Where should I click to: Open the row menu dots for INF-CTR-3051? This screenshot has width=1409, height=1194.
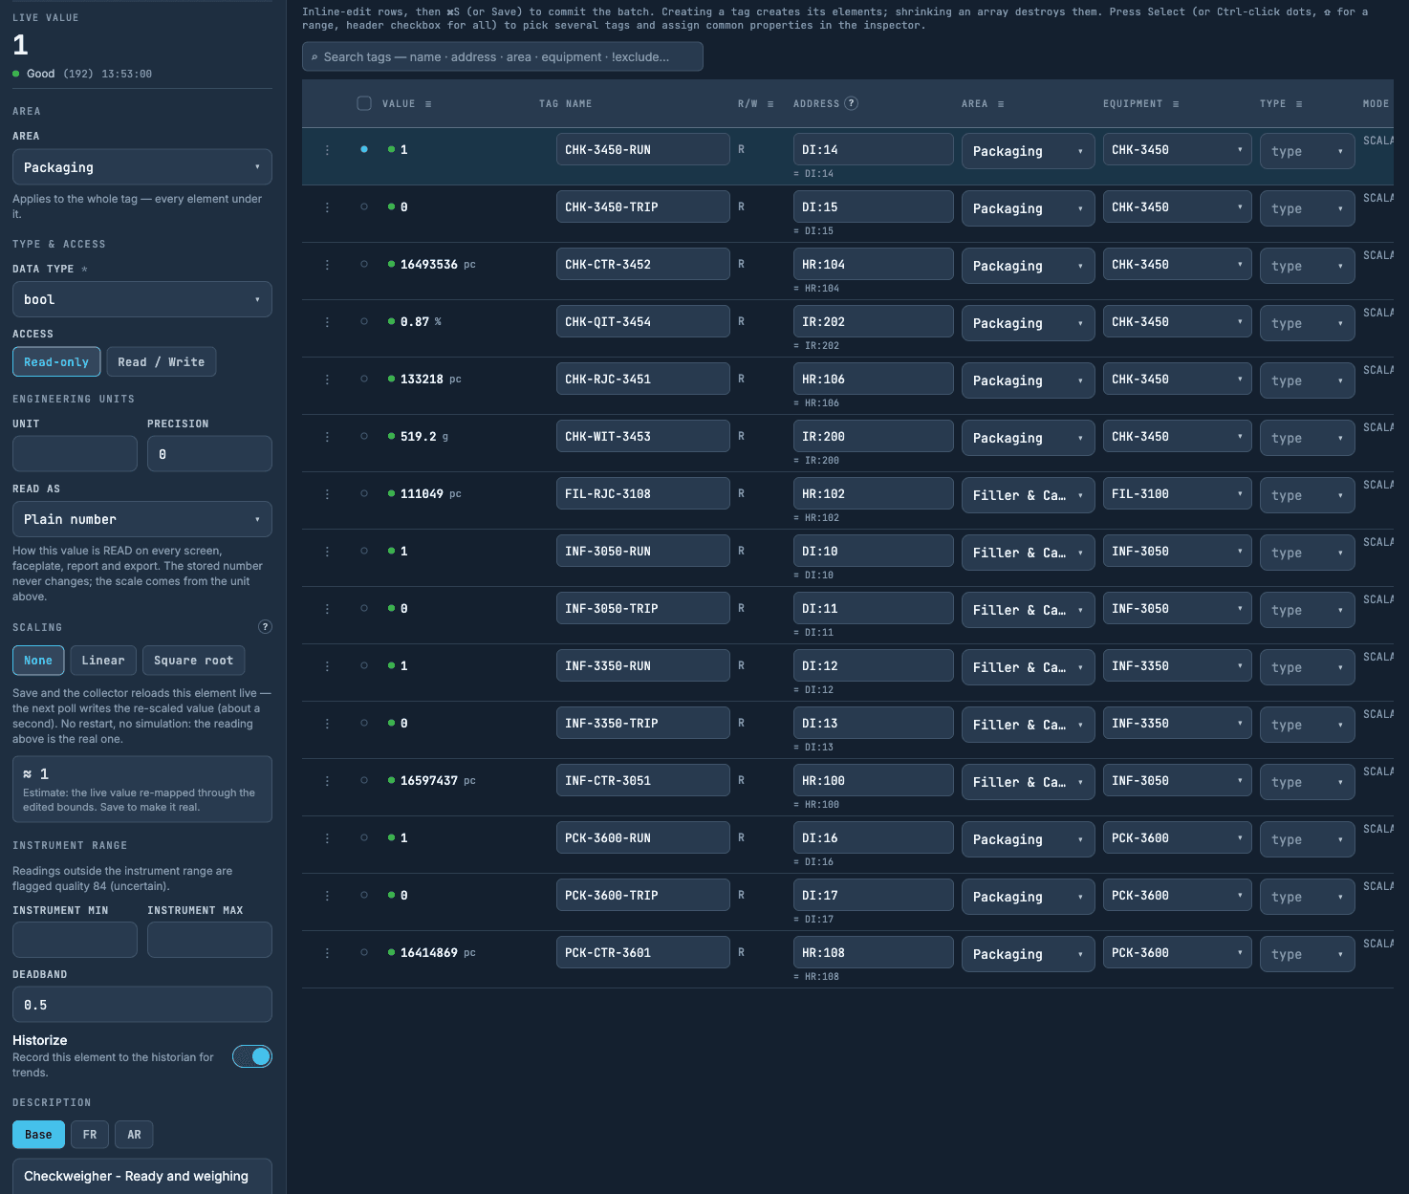(x=327, y=781)
